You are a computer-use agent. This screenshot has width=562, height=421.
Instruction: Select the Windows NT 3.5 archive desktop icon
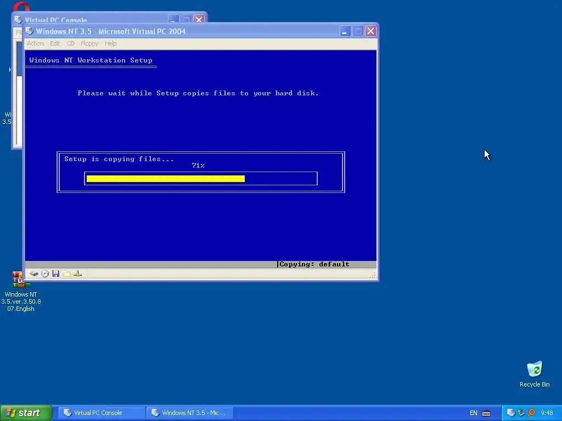tap(21, 292)
